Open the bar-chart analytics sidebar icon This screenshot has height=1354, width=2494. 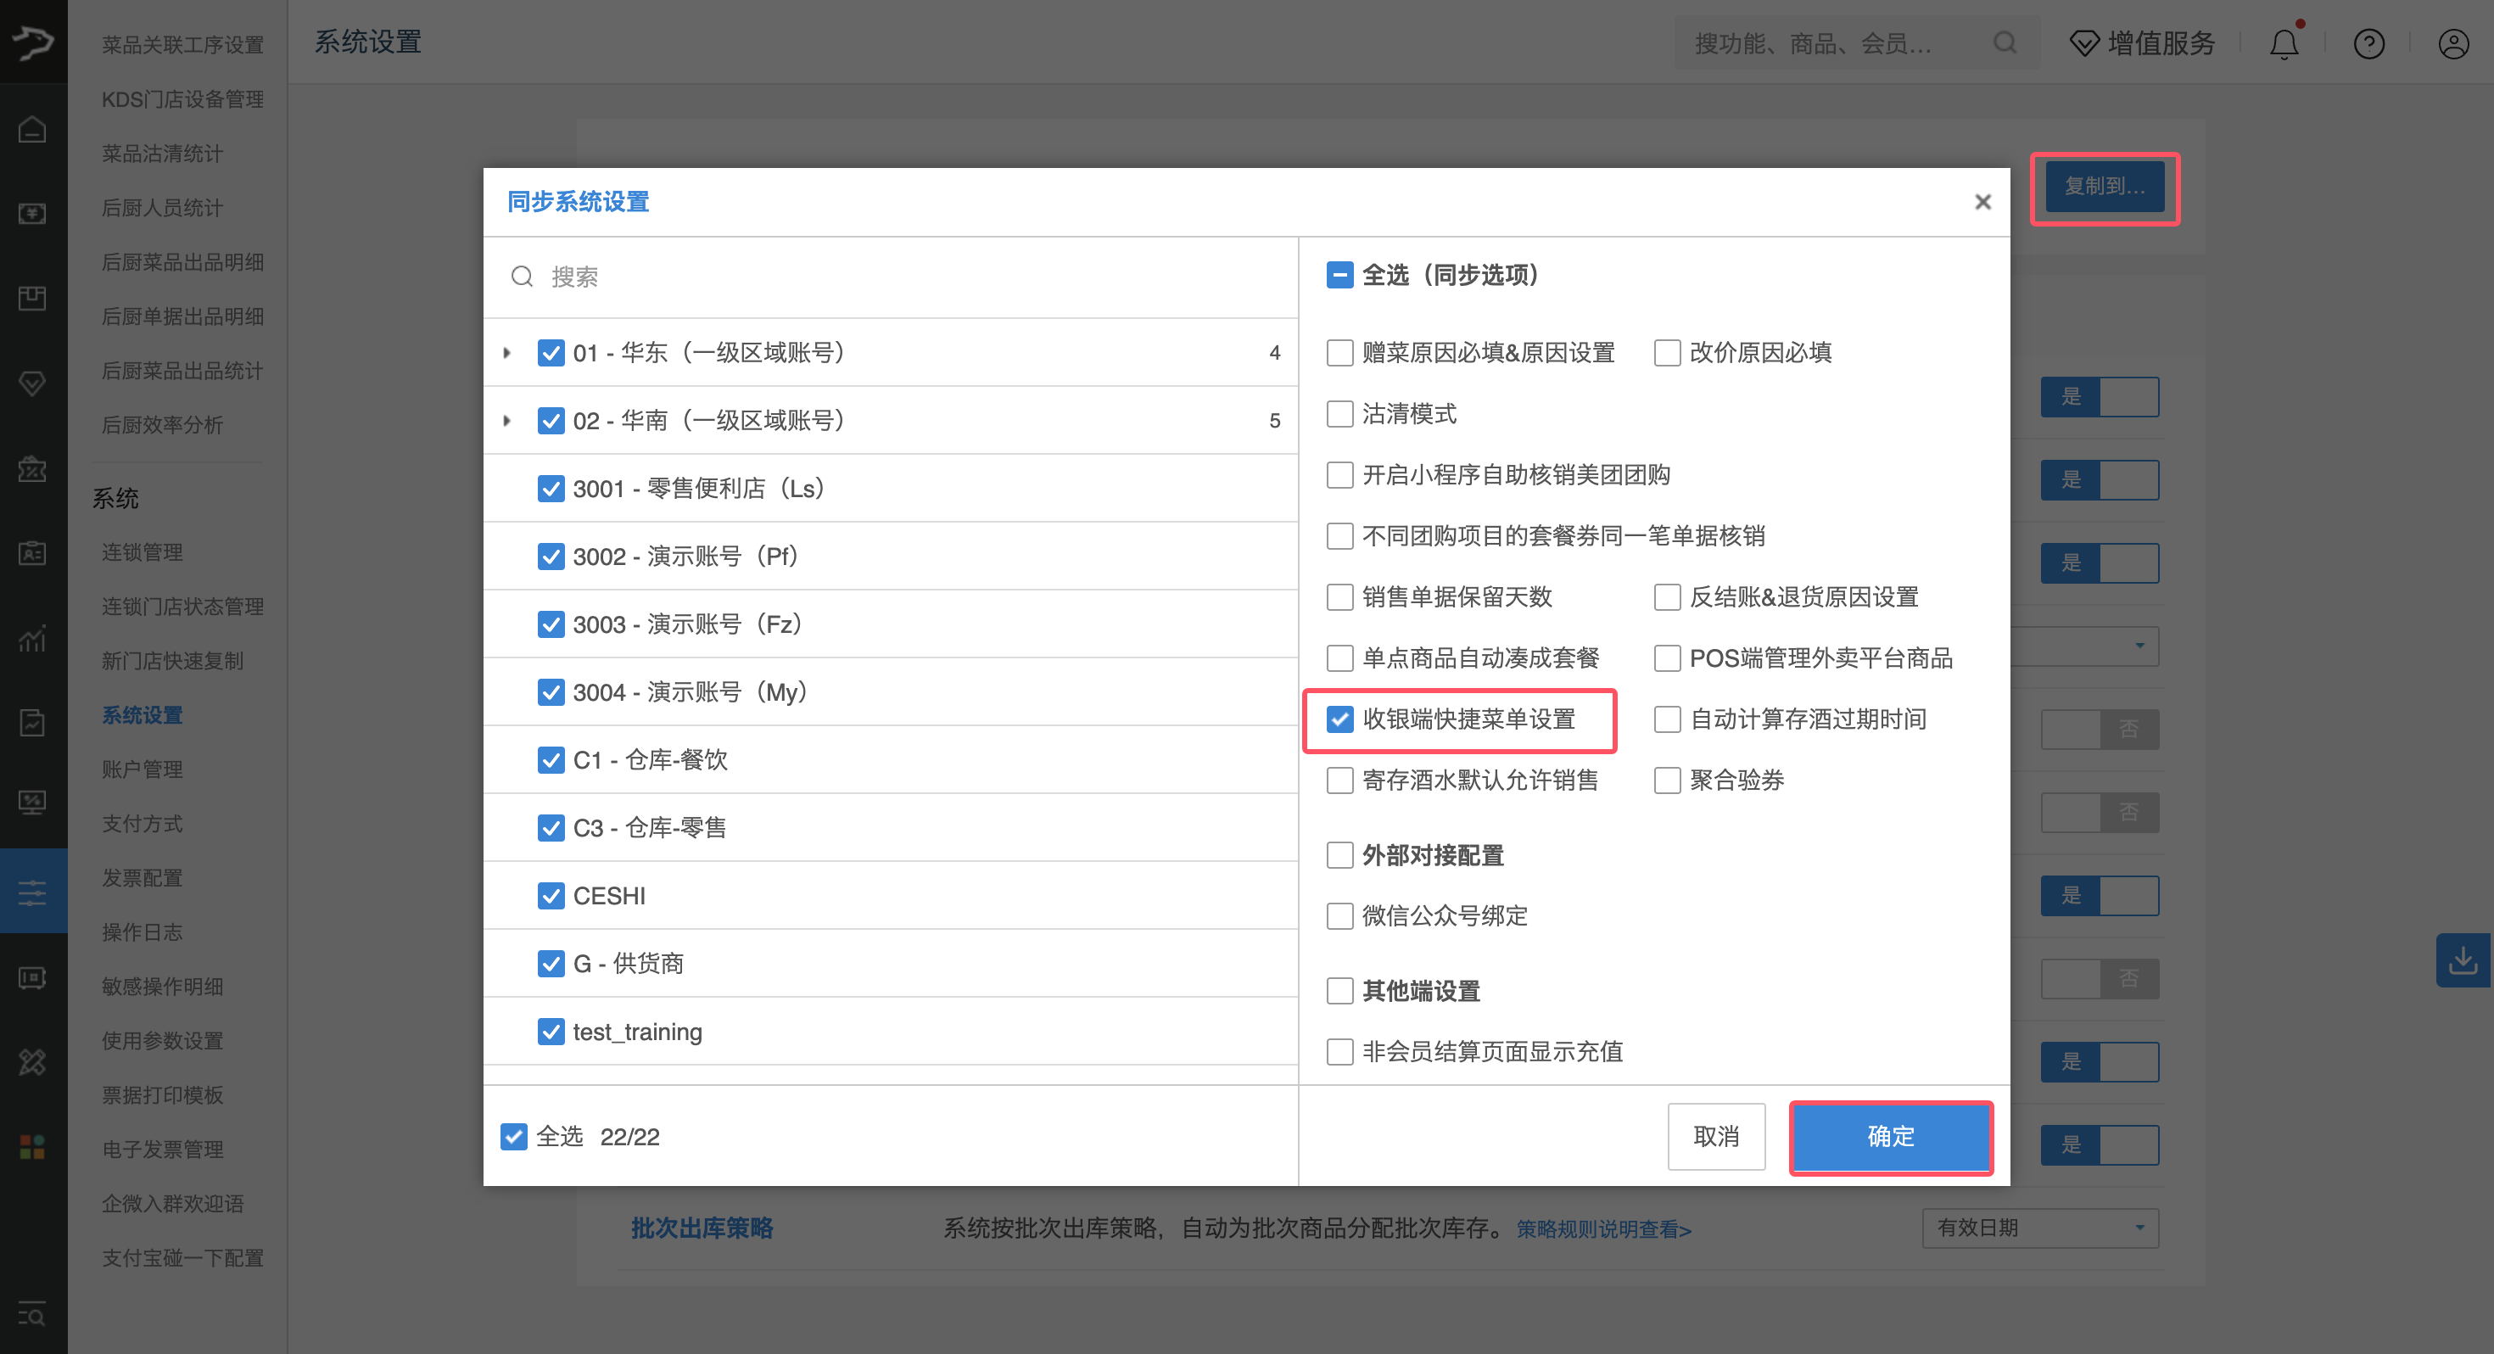pos(33,639)
